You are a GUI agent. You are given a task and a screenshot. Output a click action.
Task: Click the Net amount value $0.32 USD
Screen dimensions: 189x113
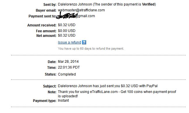[x=67, y=35]
